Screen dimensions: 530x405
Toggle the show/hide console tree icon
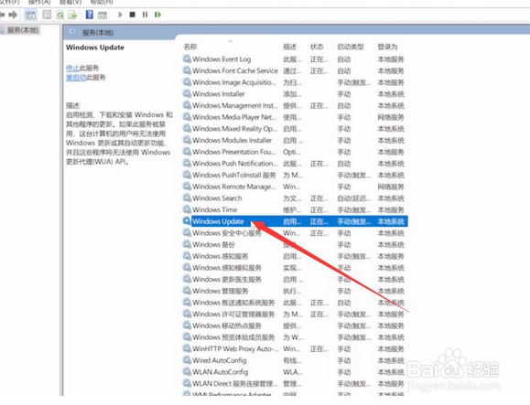[30, 15]
